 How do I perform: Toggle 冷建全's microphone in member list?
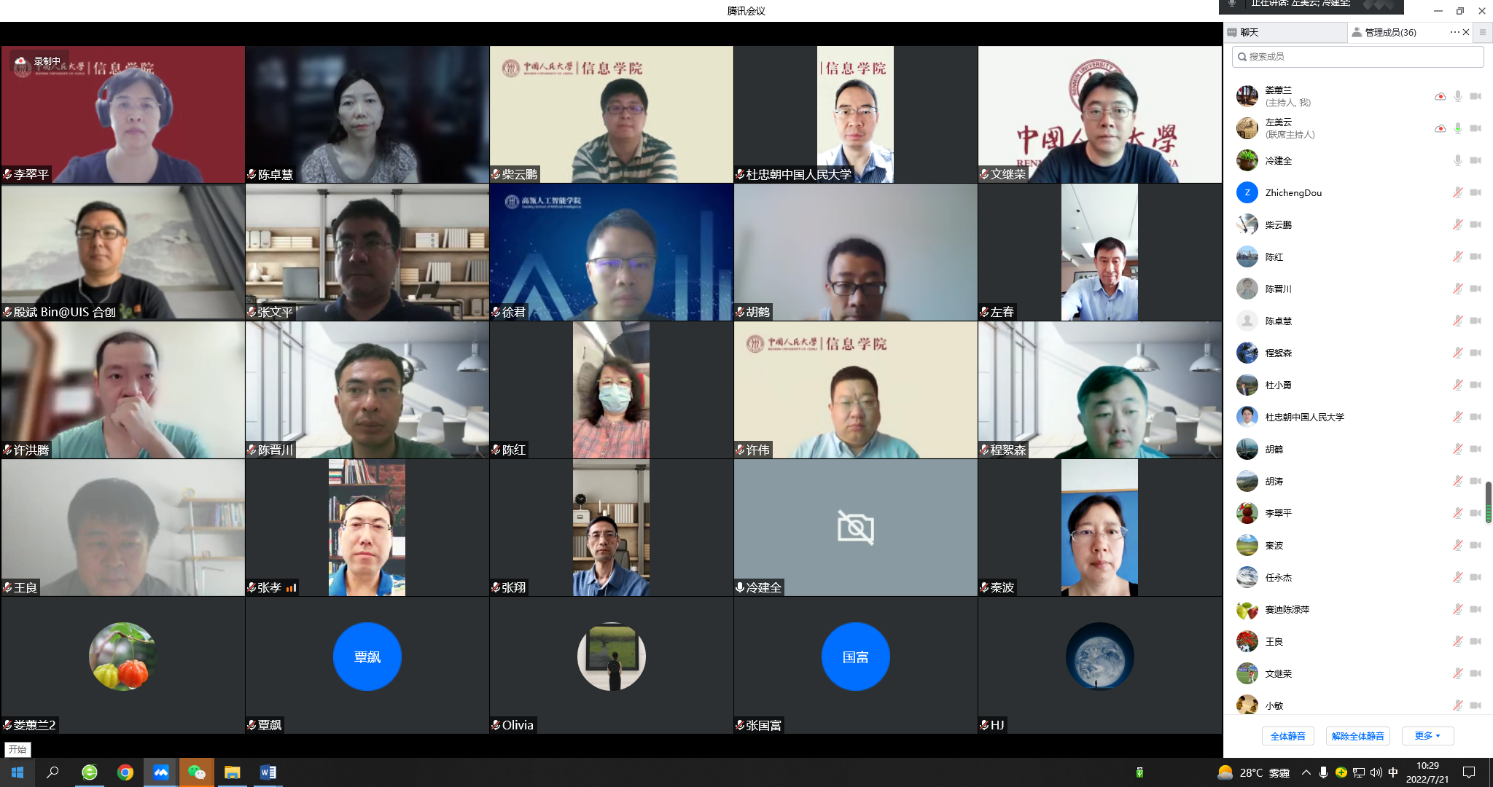[x=1457, y=160]
